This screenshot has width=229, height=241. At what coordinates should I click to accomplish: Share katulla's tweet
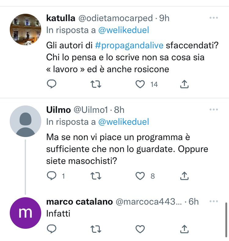(184, 84)
